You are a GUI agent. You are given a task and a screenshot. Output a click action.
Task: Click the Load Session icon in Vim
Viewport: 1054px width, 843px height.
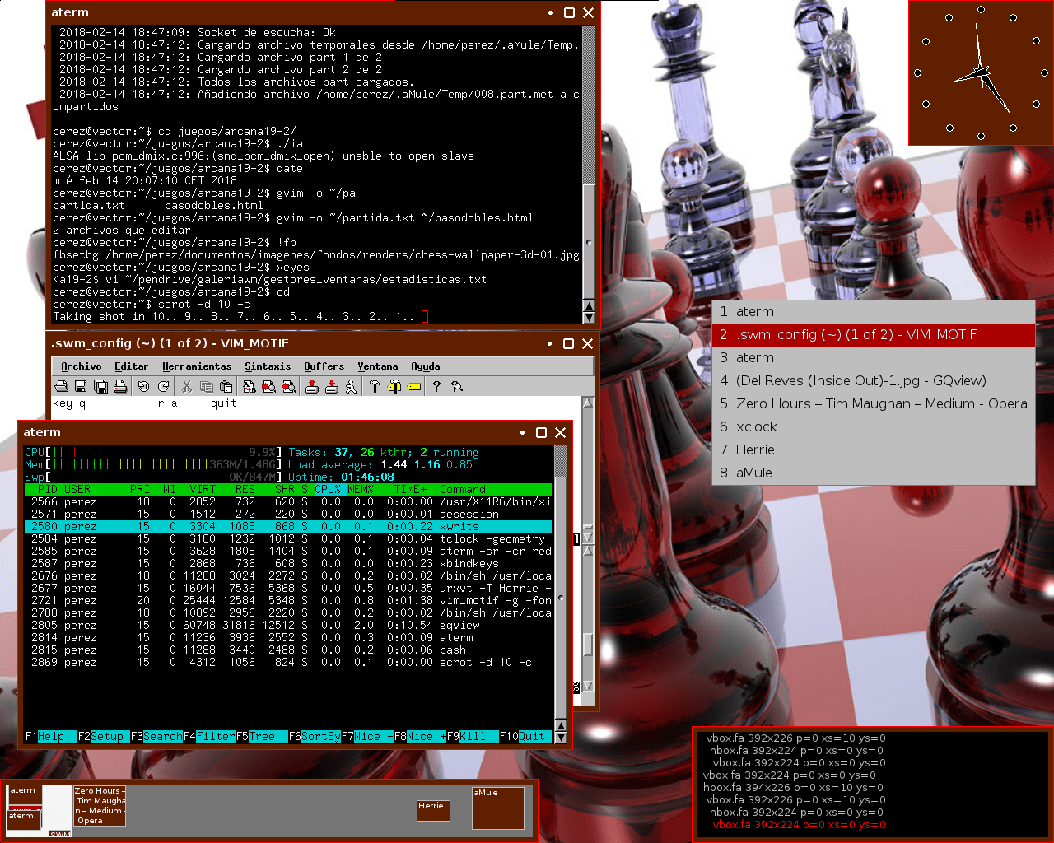pos(311,386)
